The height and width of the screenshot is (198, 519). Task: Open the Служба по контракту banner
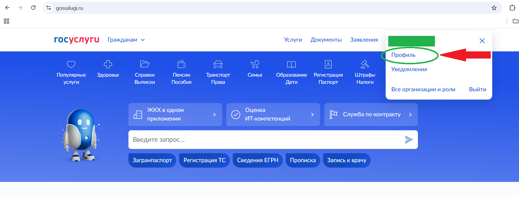pos(371,114)
